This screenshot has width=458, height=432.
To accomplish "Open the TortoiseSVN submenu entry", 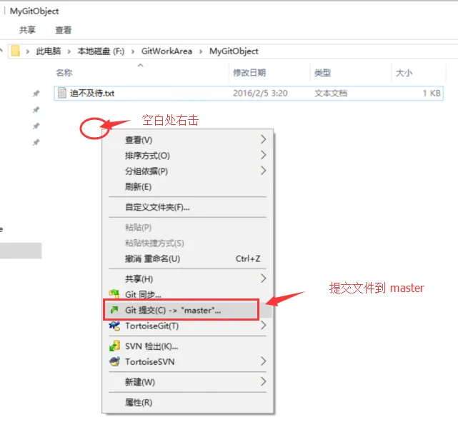I will (187, 361).
